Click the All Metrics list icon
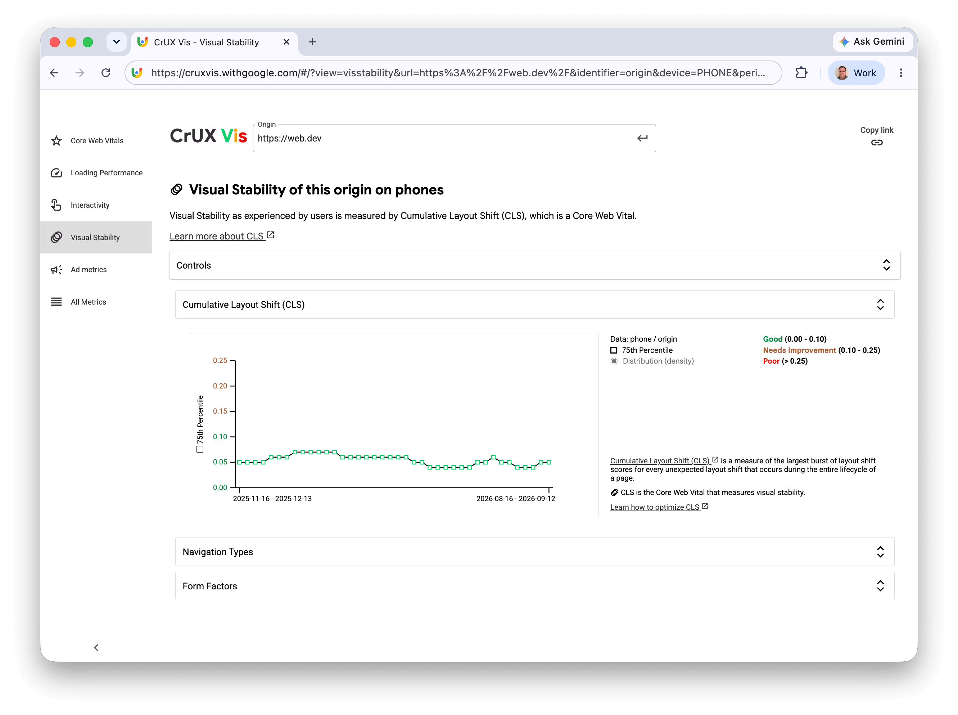Screen dimensions: 958x715 (x=56, y=302)
